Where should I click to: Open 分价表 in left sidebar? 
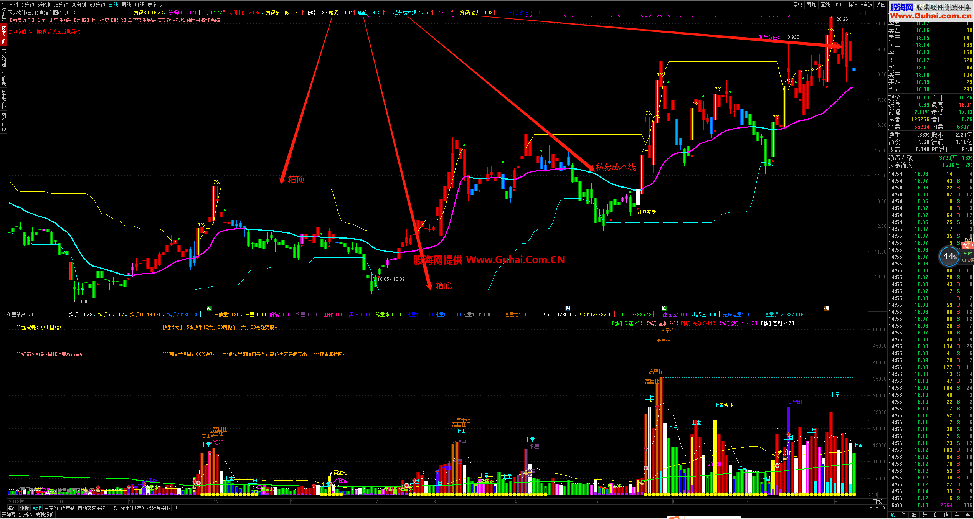3,79
